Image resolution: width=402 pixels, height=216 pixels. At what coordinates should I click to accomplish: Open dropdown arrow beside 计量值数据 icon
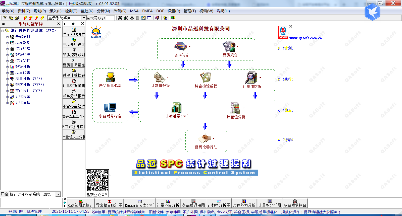[260, 78]
